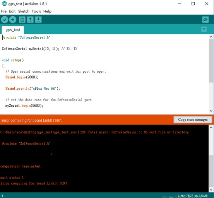Viewport: 214px width, 198px height.
Task: Open a sketch with the up-arrow icon
Action: (30, 20)
